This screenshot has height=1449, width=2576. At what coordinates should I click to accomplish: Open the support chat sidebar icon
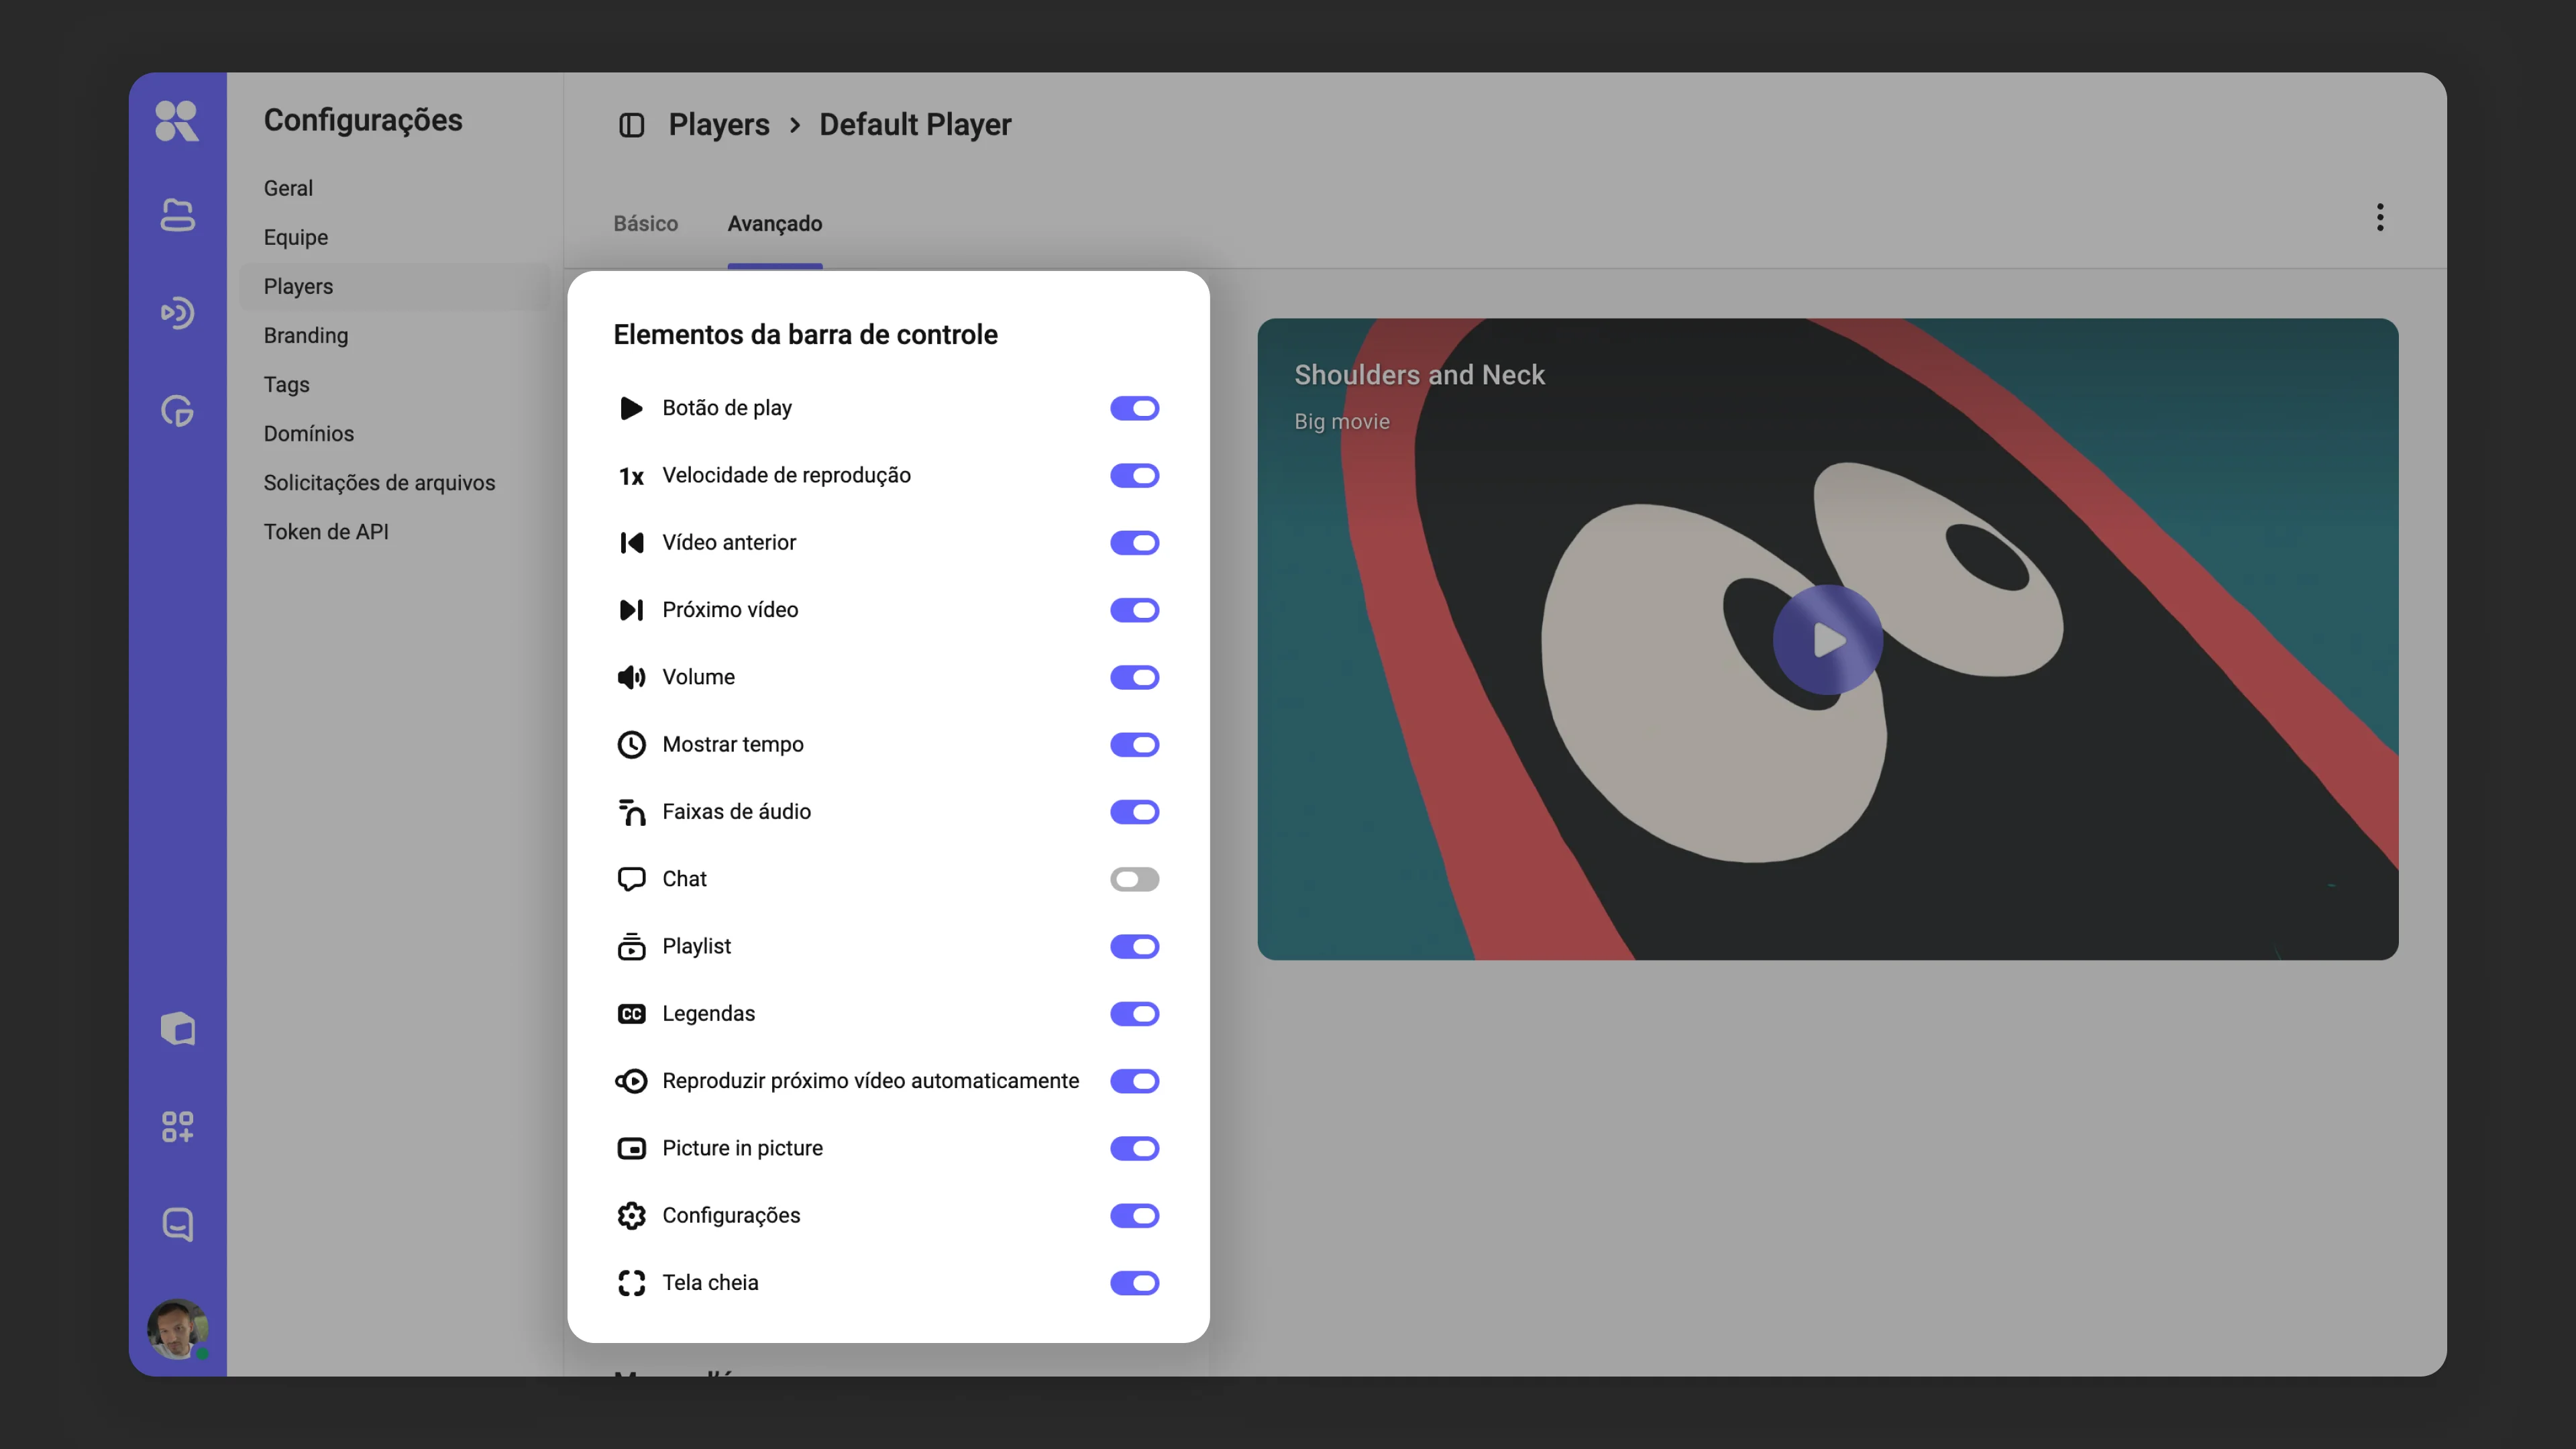[177, 1225]
